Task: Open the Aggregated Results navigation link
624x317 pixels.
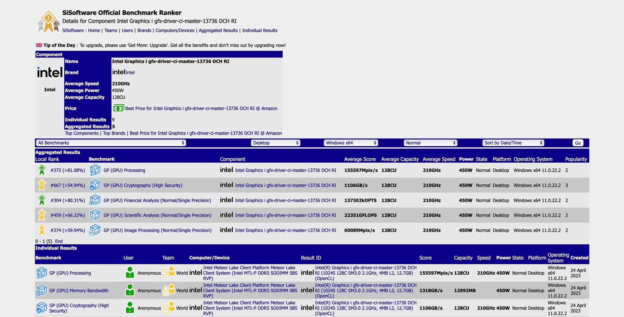Action: [218, 30]
